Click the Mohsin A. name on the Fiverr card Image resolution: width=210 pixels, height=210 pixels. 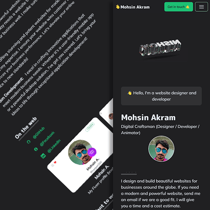click(x=93, y=165)
